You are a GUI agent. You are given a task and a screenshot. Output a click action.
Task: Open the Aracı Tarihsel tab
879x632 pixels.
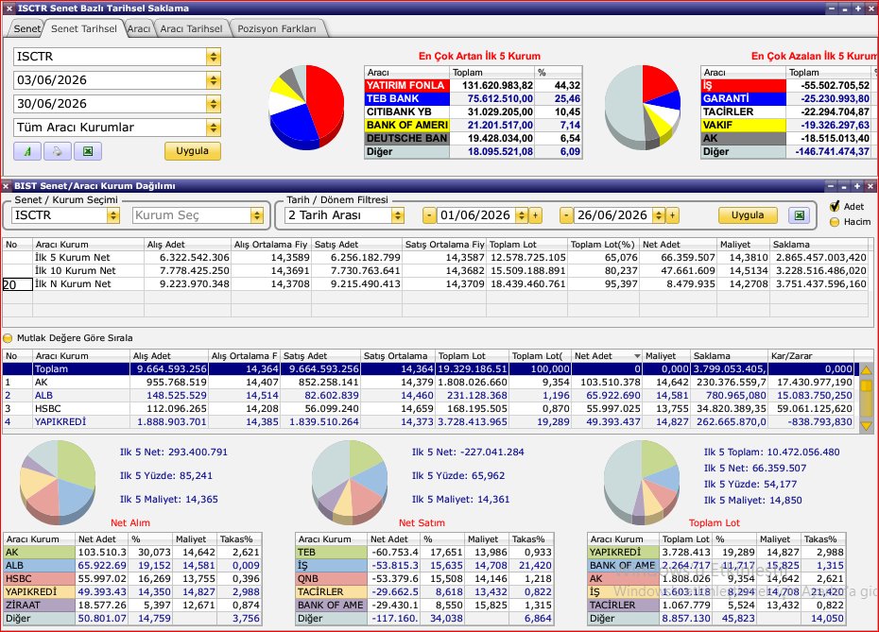191,28
